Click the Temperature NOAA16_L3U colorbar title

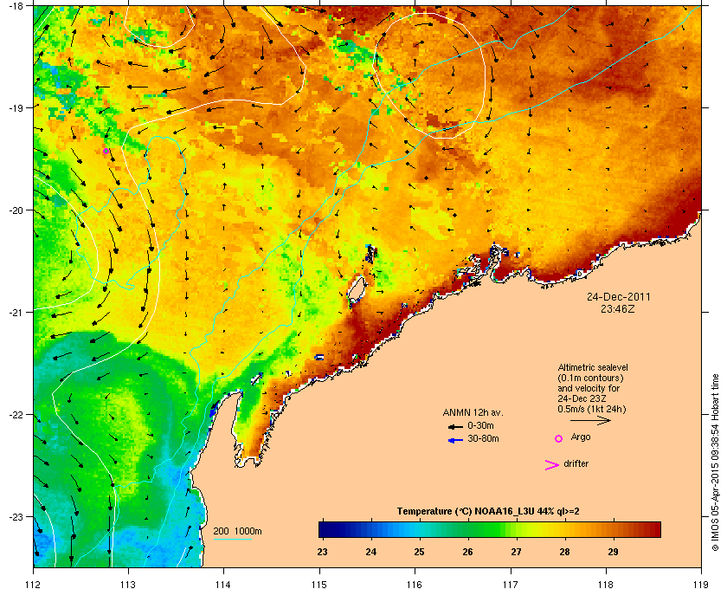pos(488,512)
